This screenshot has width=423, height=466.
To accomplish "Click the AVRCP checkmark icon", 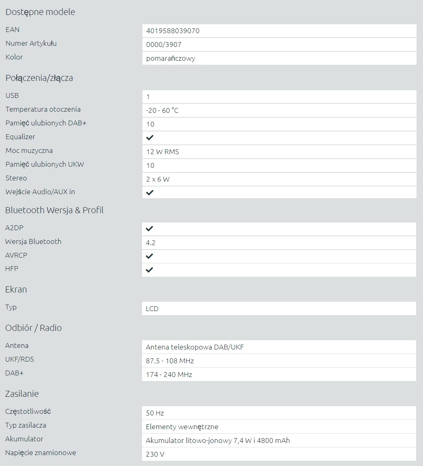I will [x=149, y=256].
